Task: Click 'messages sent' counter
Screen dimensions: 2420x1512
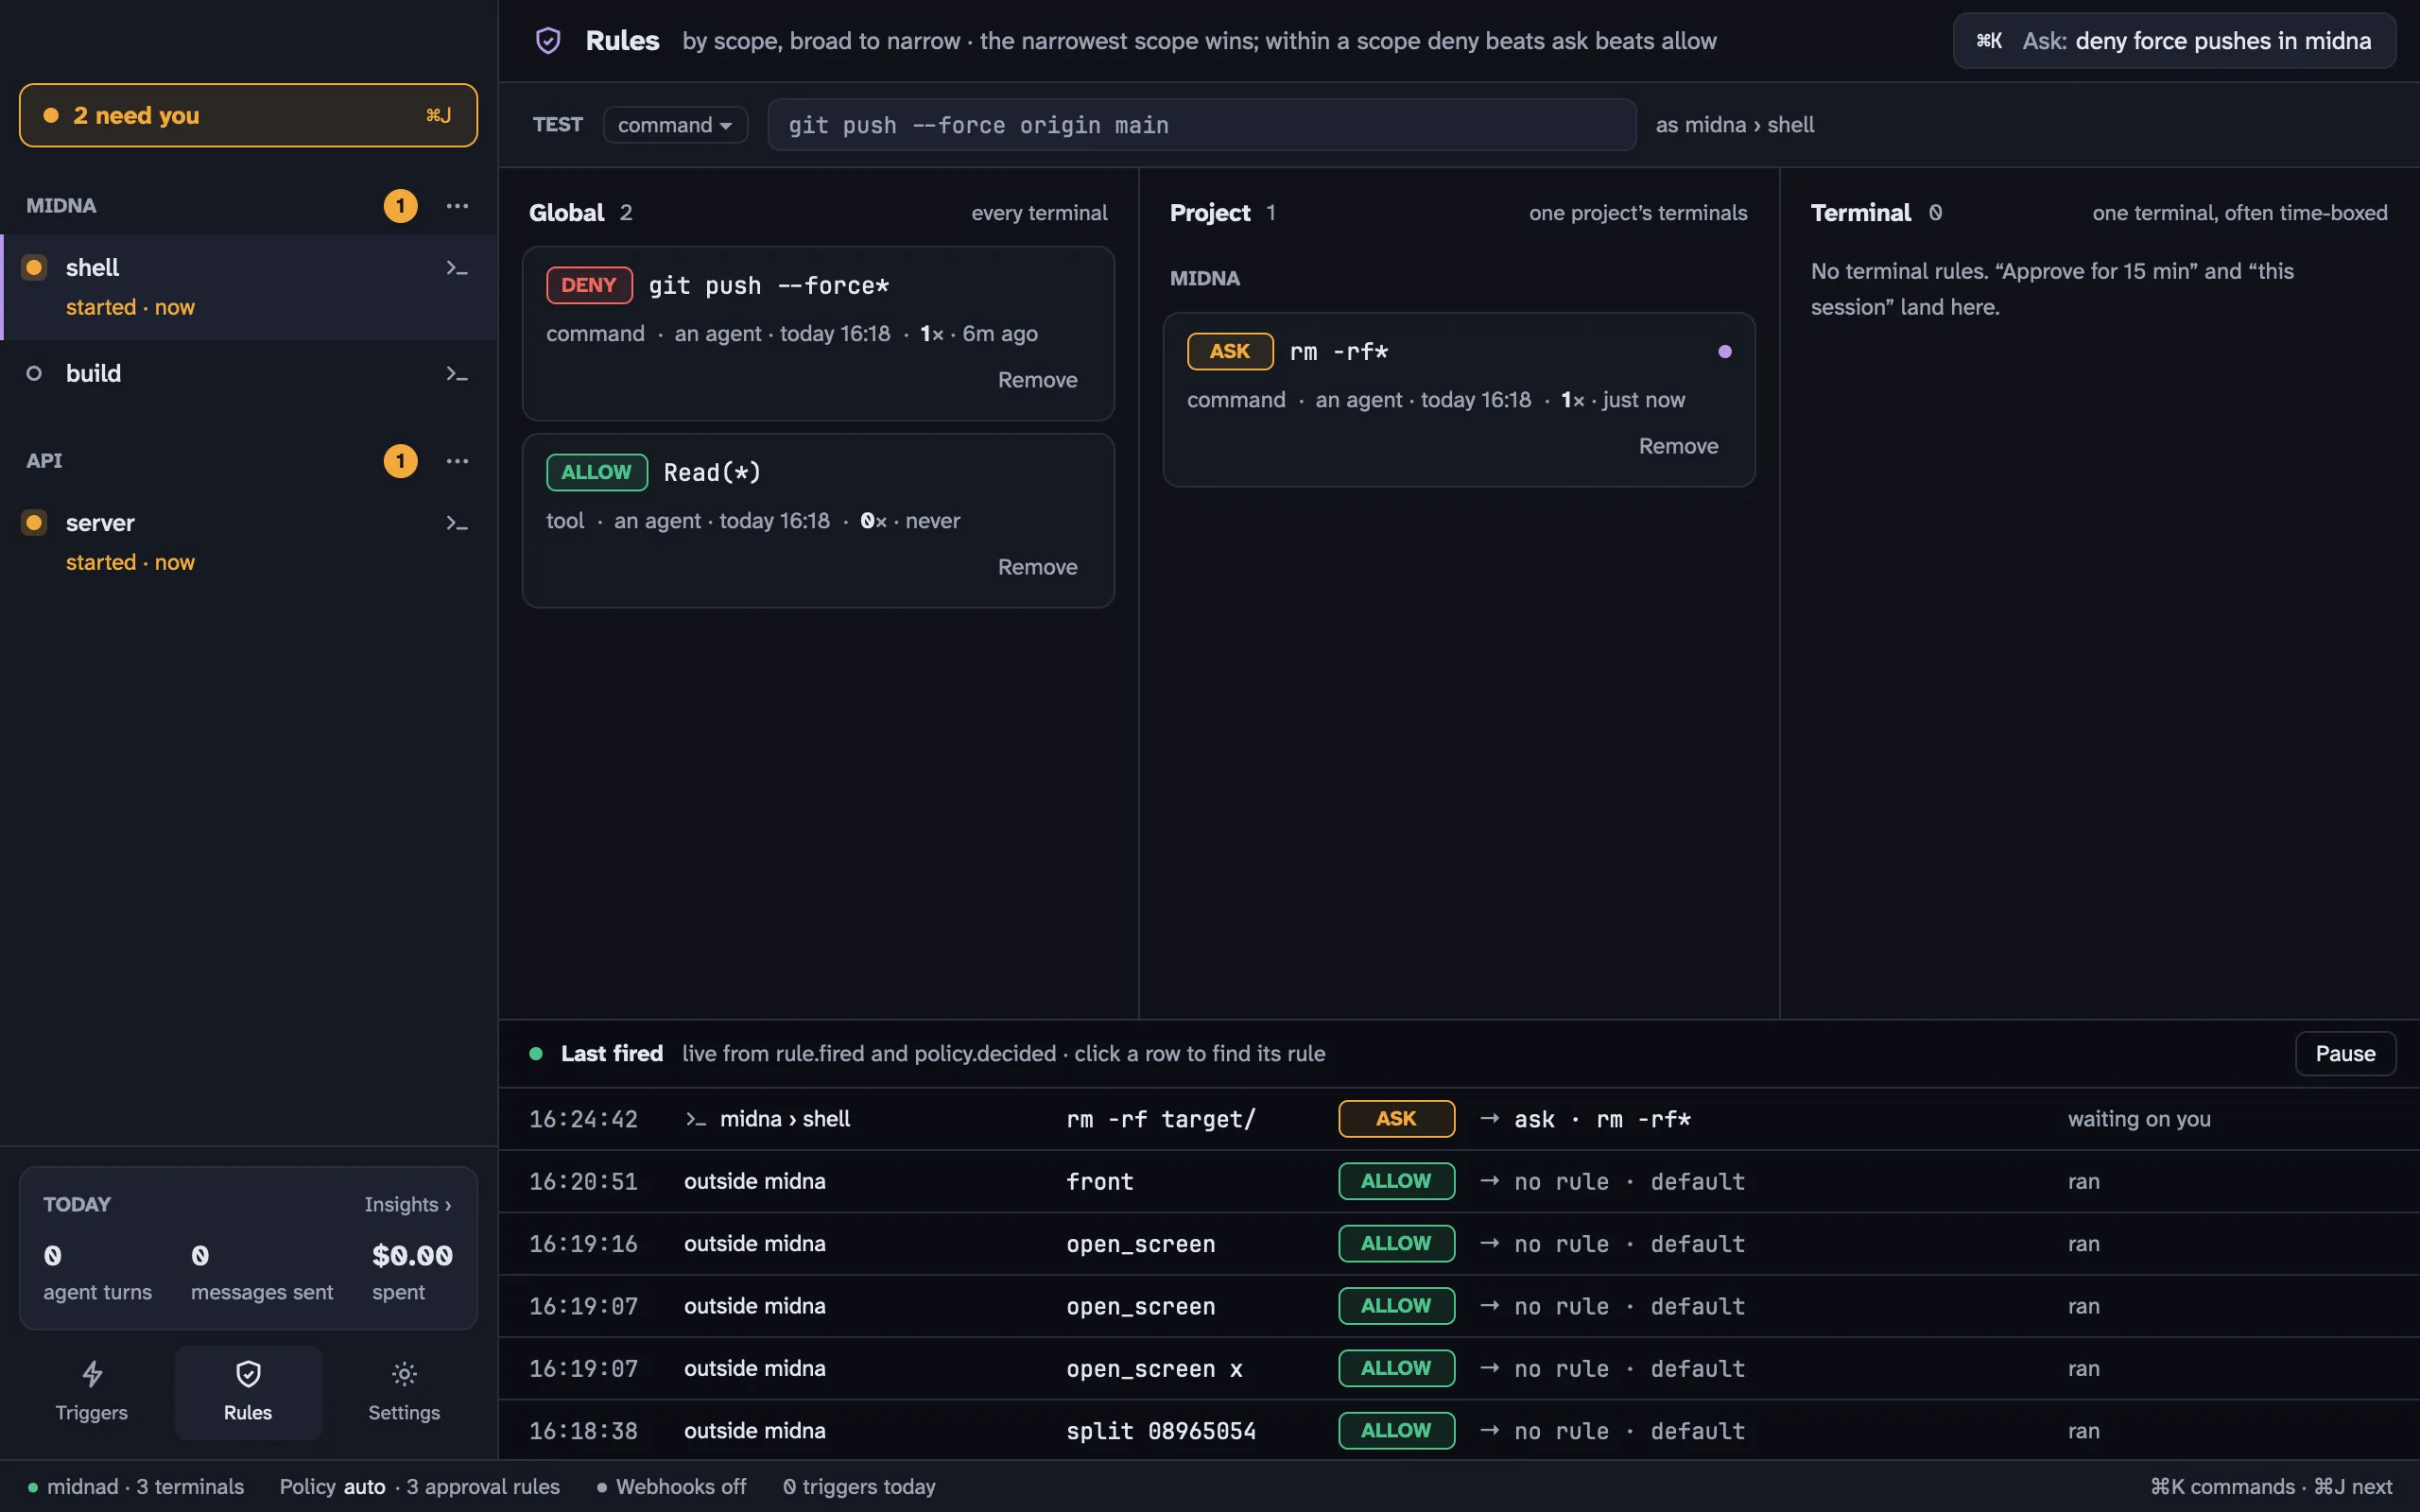Action: tap(262, 1272)
